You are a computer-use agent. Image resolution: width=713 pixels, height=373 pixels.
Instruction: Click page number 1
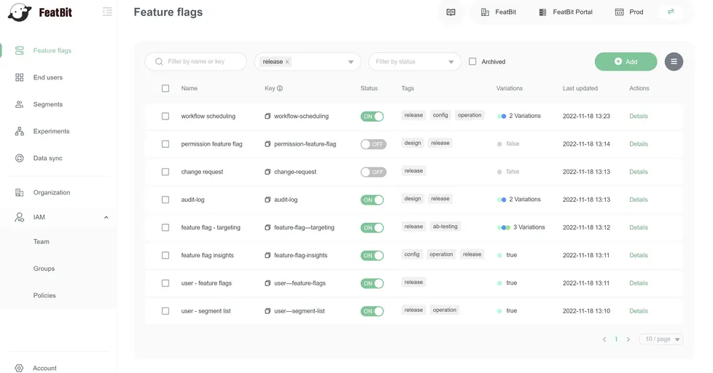point(616,339)
